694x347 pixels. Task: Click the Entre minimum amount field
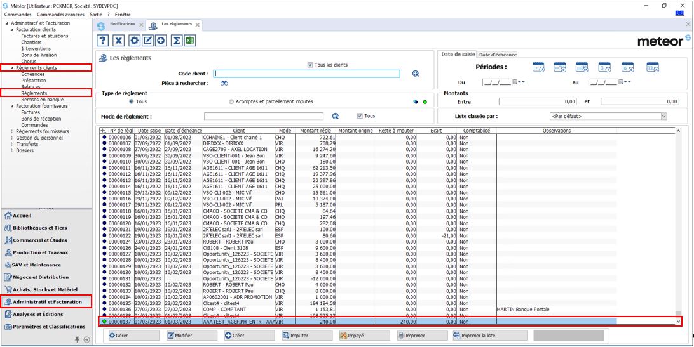coord(538,101)
